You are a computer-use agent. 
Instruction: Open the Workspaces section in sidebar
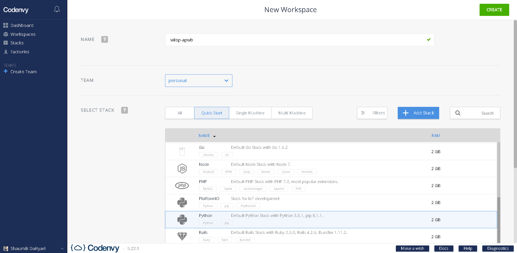[x=23, y=34]
